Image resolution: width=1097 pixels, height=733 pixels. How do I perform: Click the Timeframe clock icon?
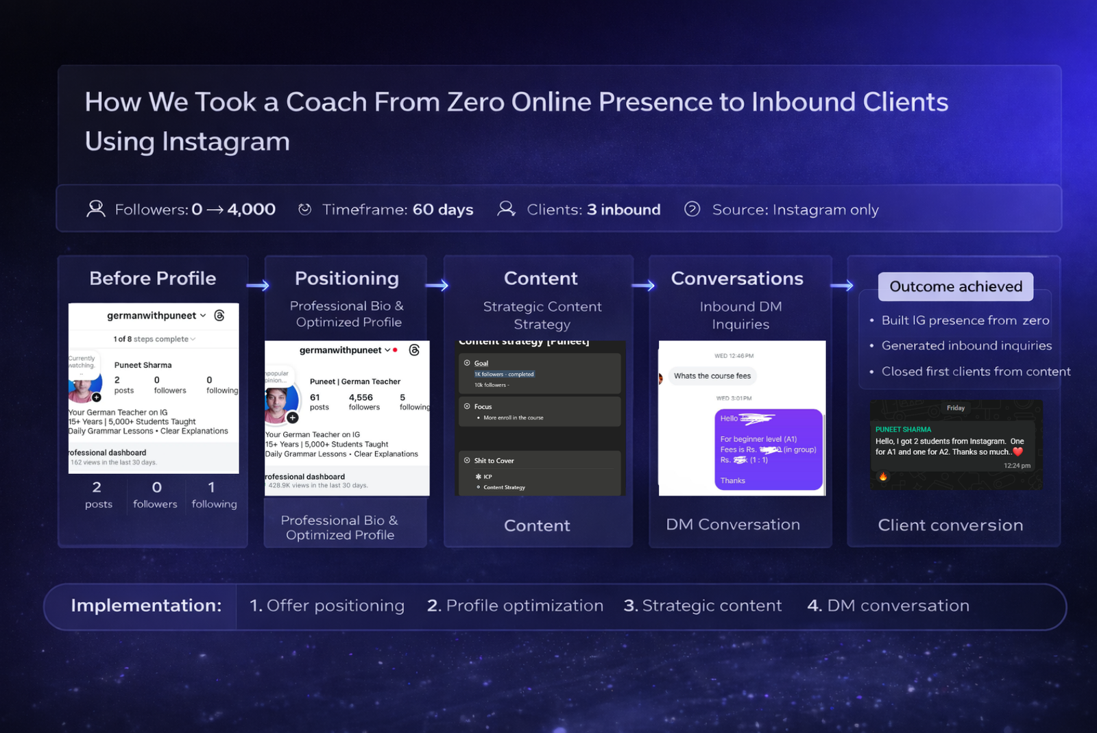tap(305, 209)
